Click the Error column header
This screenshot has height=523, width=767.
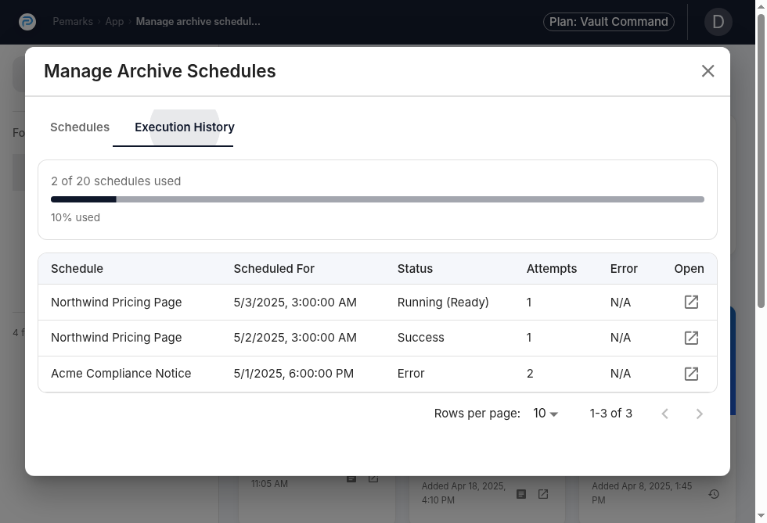(624, 269)
